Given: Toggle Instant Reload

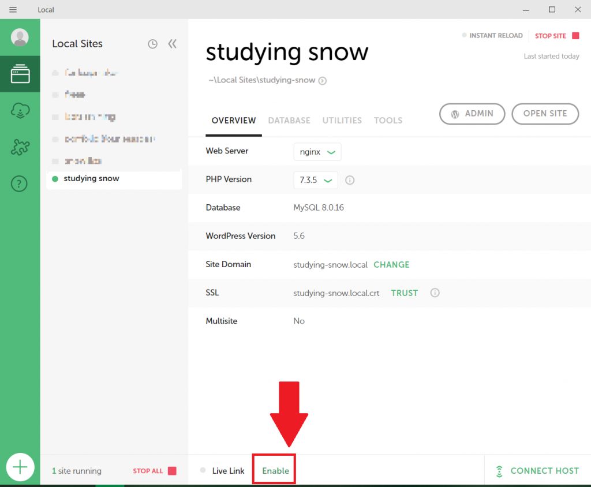Looking at the screenshot, I should (x=492, y=35).
